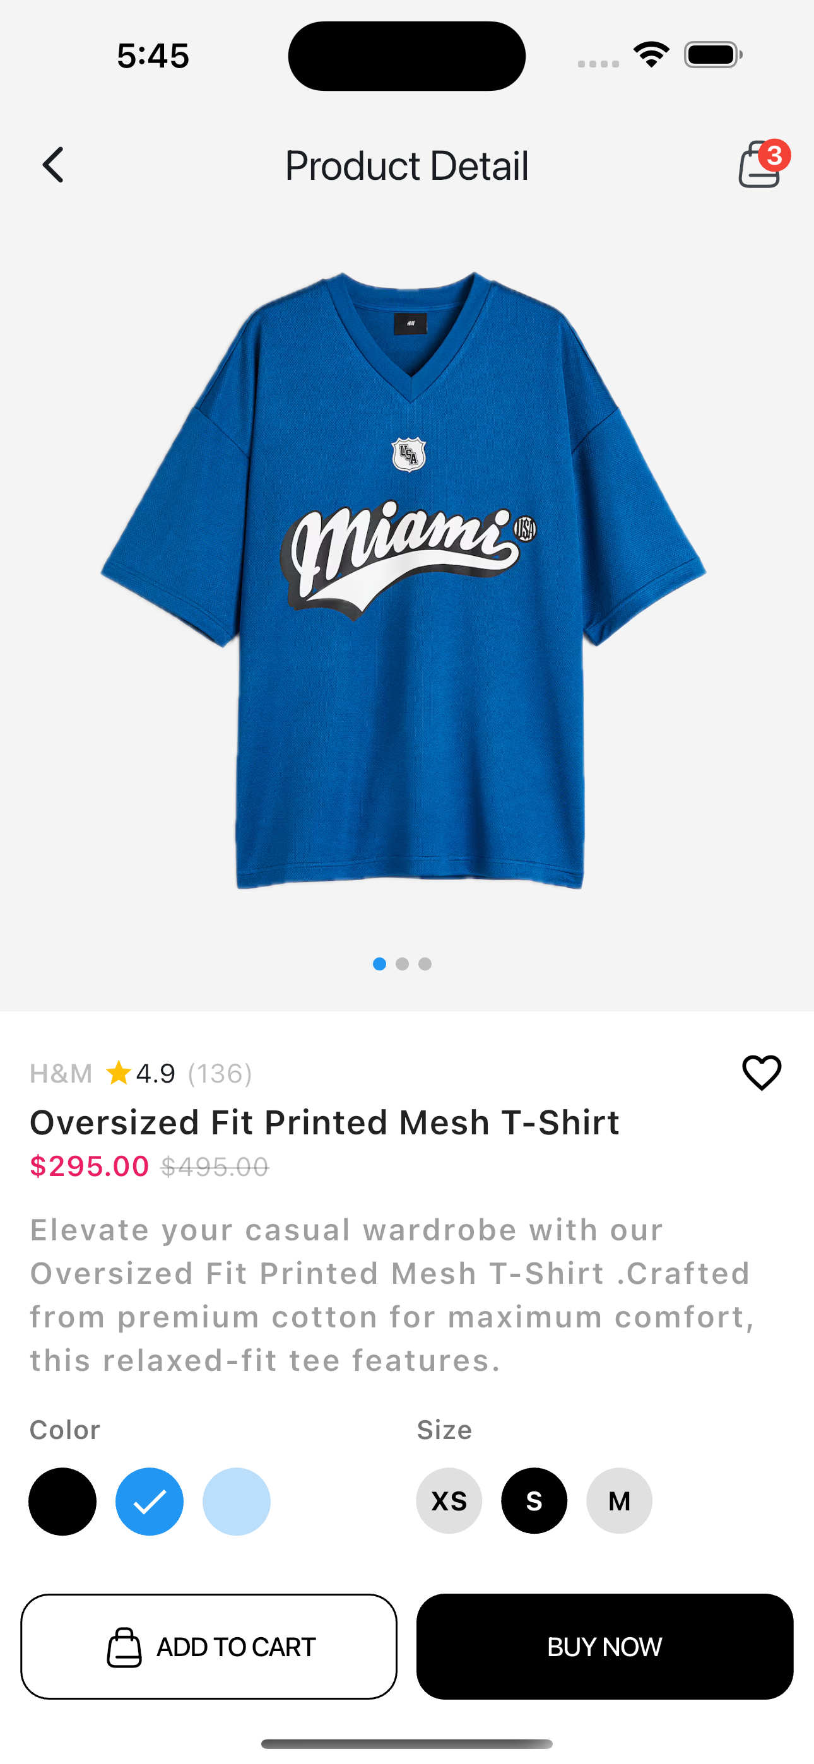Go back using the left chevron
The image size is (814, 1764).
click(x=53, y=165)
